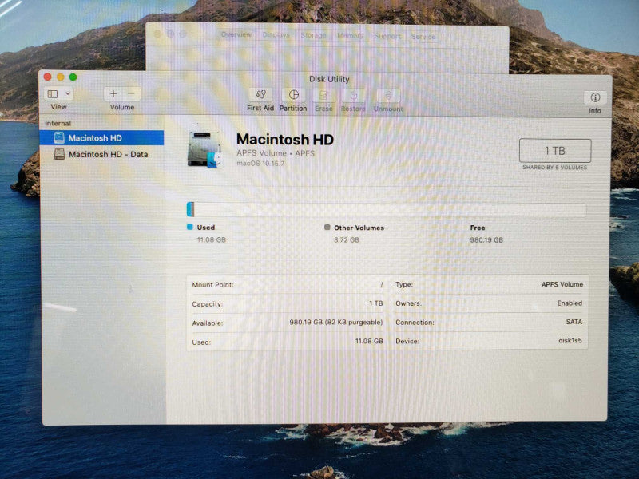Click 'Mount Point:' row label
The width and height of the screenshot is (639, 479).
pyautogui.click(x=212, y=285)
